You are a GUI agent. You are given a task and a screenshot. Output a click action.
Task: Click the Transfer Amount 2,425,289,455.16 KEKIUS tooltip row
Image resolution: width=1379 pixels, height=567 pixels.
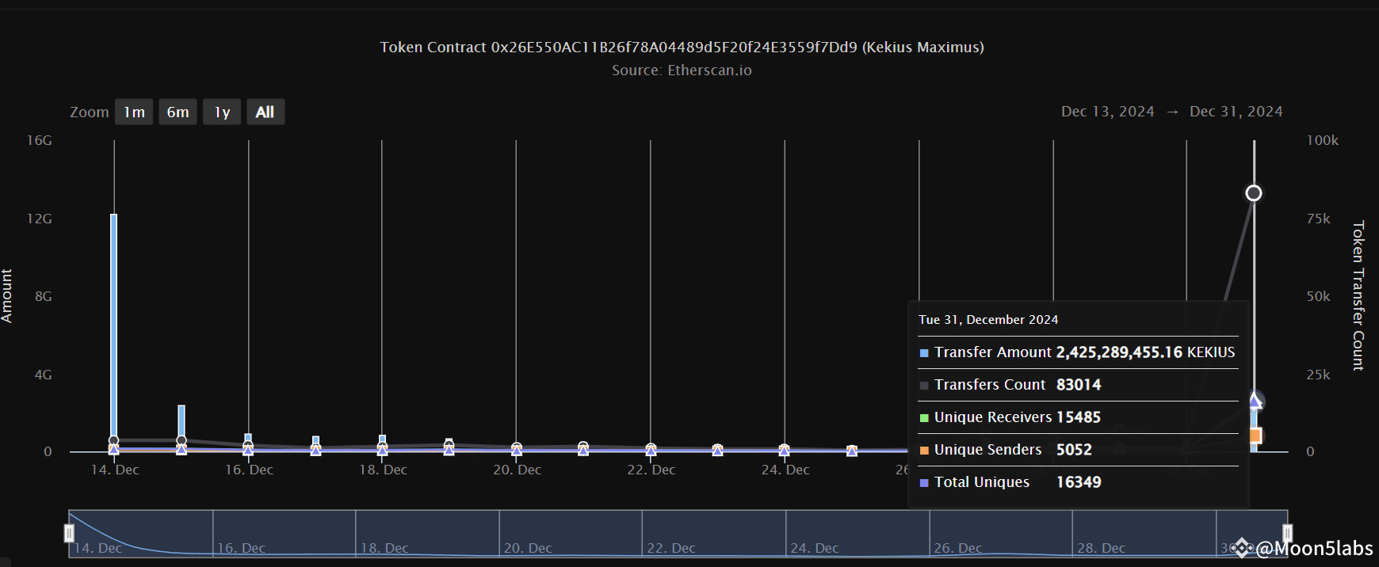(x=1078, y=352)
